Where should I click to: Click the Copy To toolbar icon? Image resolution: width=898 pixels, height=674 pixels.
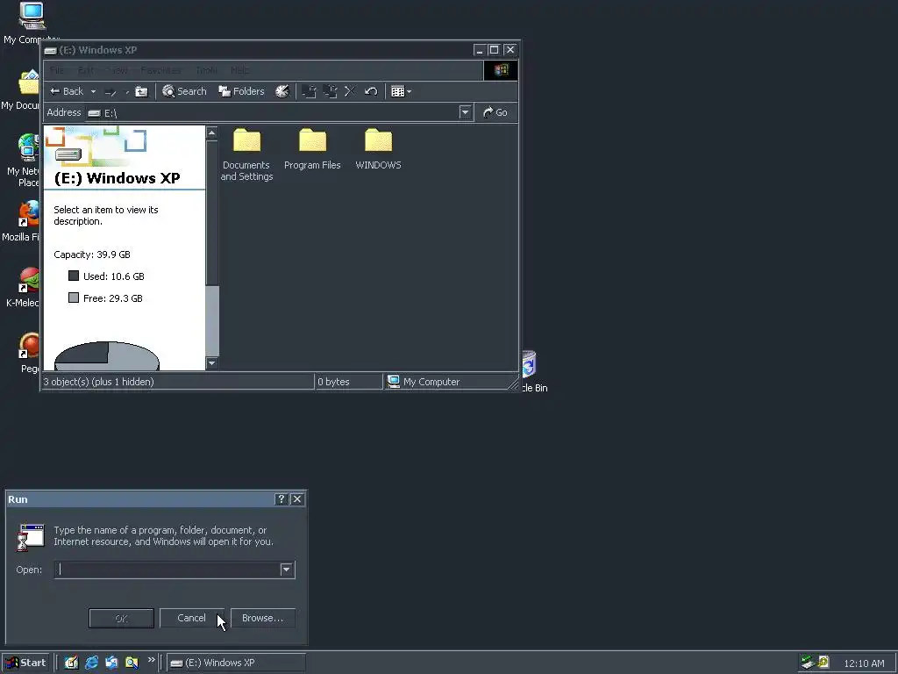coord(330,91)
